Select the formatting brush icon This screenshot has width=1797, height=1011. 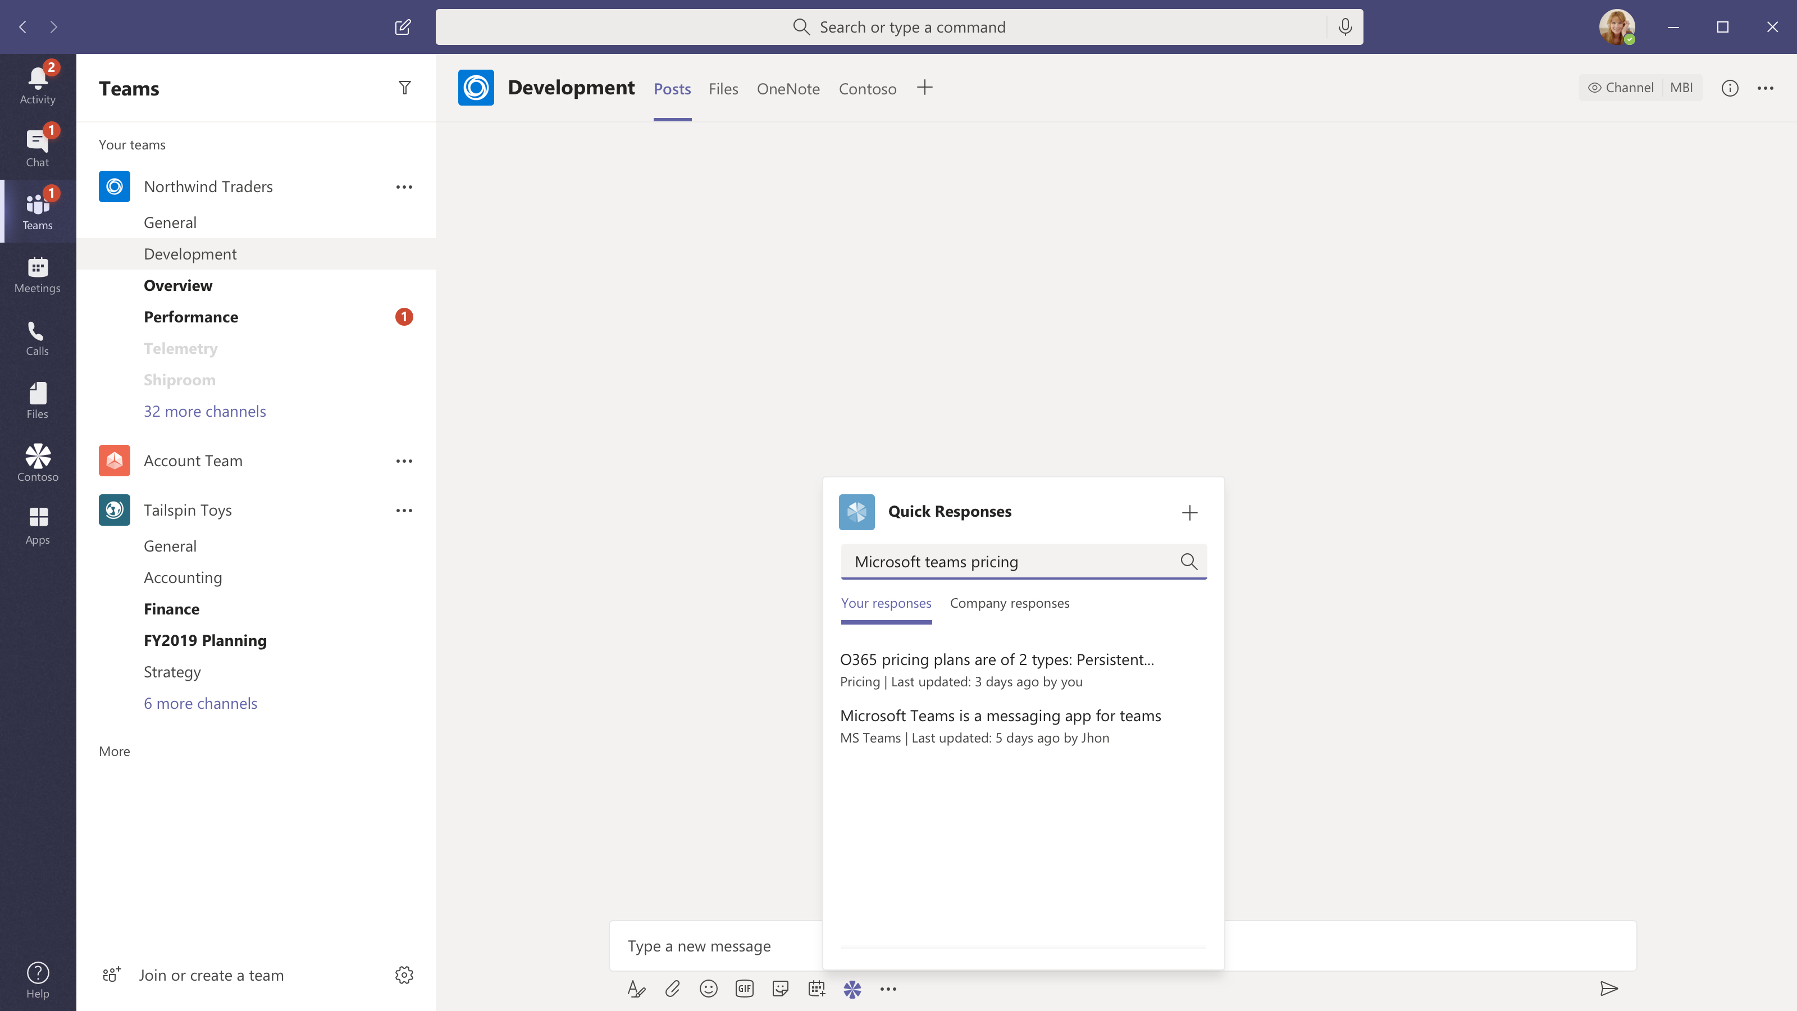pos(637,989)
